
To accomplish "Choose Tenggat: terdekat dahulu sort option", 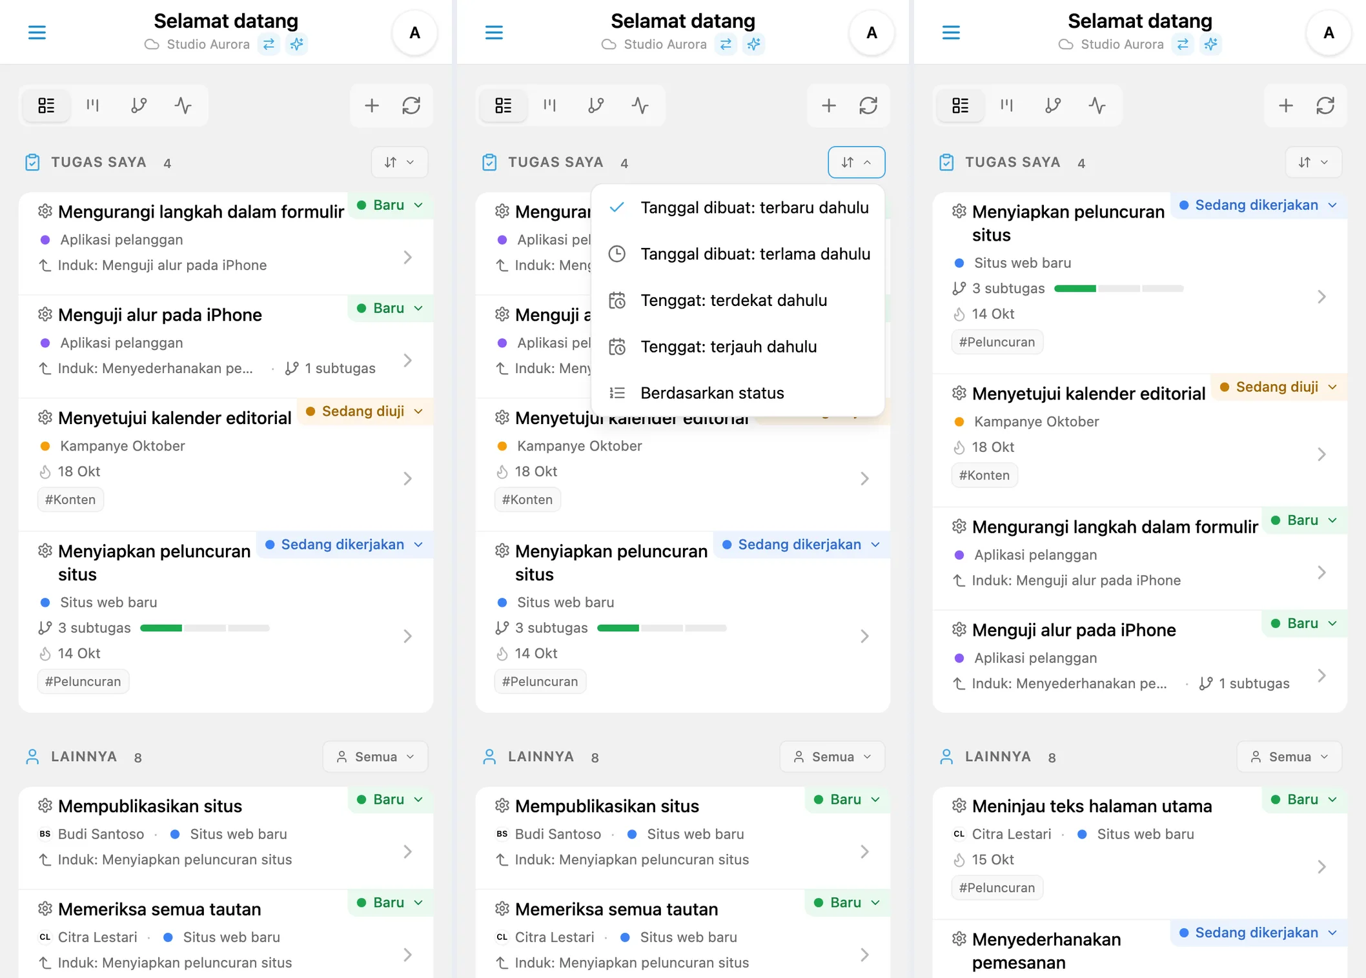I will pyautogui.click(x=738, y=301).
